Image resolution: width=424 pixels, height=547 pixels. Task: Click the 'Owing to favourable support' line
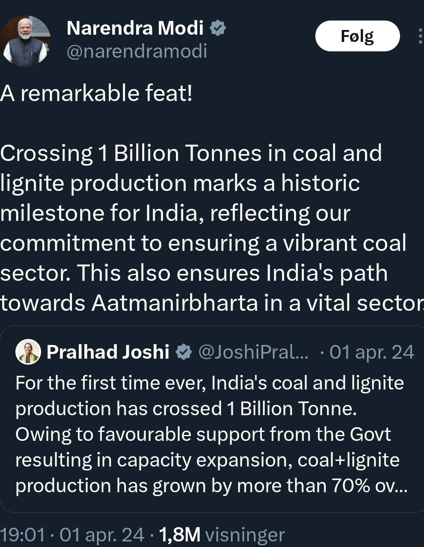click(x=203, y=434)
